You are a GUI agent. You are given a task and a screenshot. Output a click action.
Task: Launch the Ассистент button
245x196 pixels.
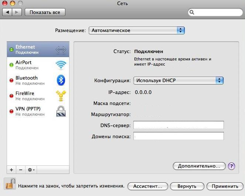coord(148,186)
